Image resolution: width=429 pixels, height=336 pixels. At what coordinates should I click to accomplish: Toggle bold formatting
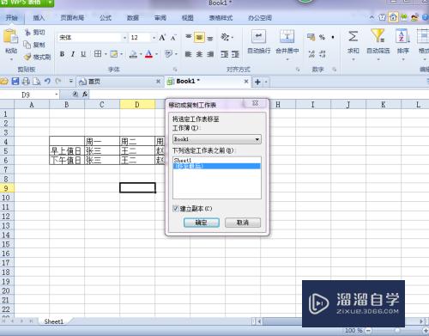[62, 54]
